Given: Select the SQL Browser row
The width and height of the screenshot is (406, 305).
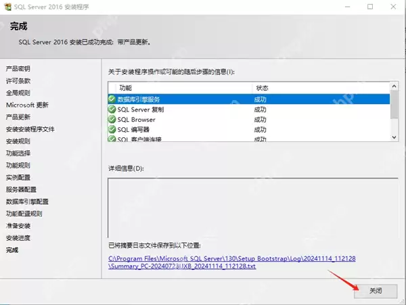Looking at the screenshot, I should (248, 120).
